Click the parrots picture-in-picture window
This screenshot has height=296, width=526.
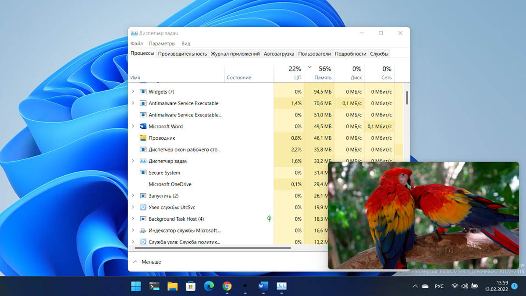click(x=423, y=215)
